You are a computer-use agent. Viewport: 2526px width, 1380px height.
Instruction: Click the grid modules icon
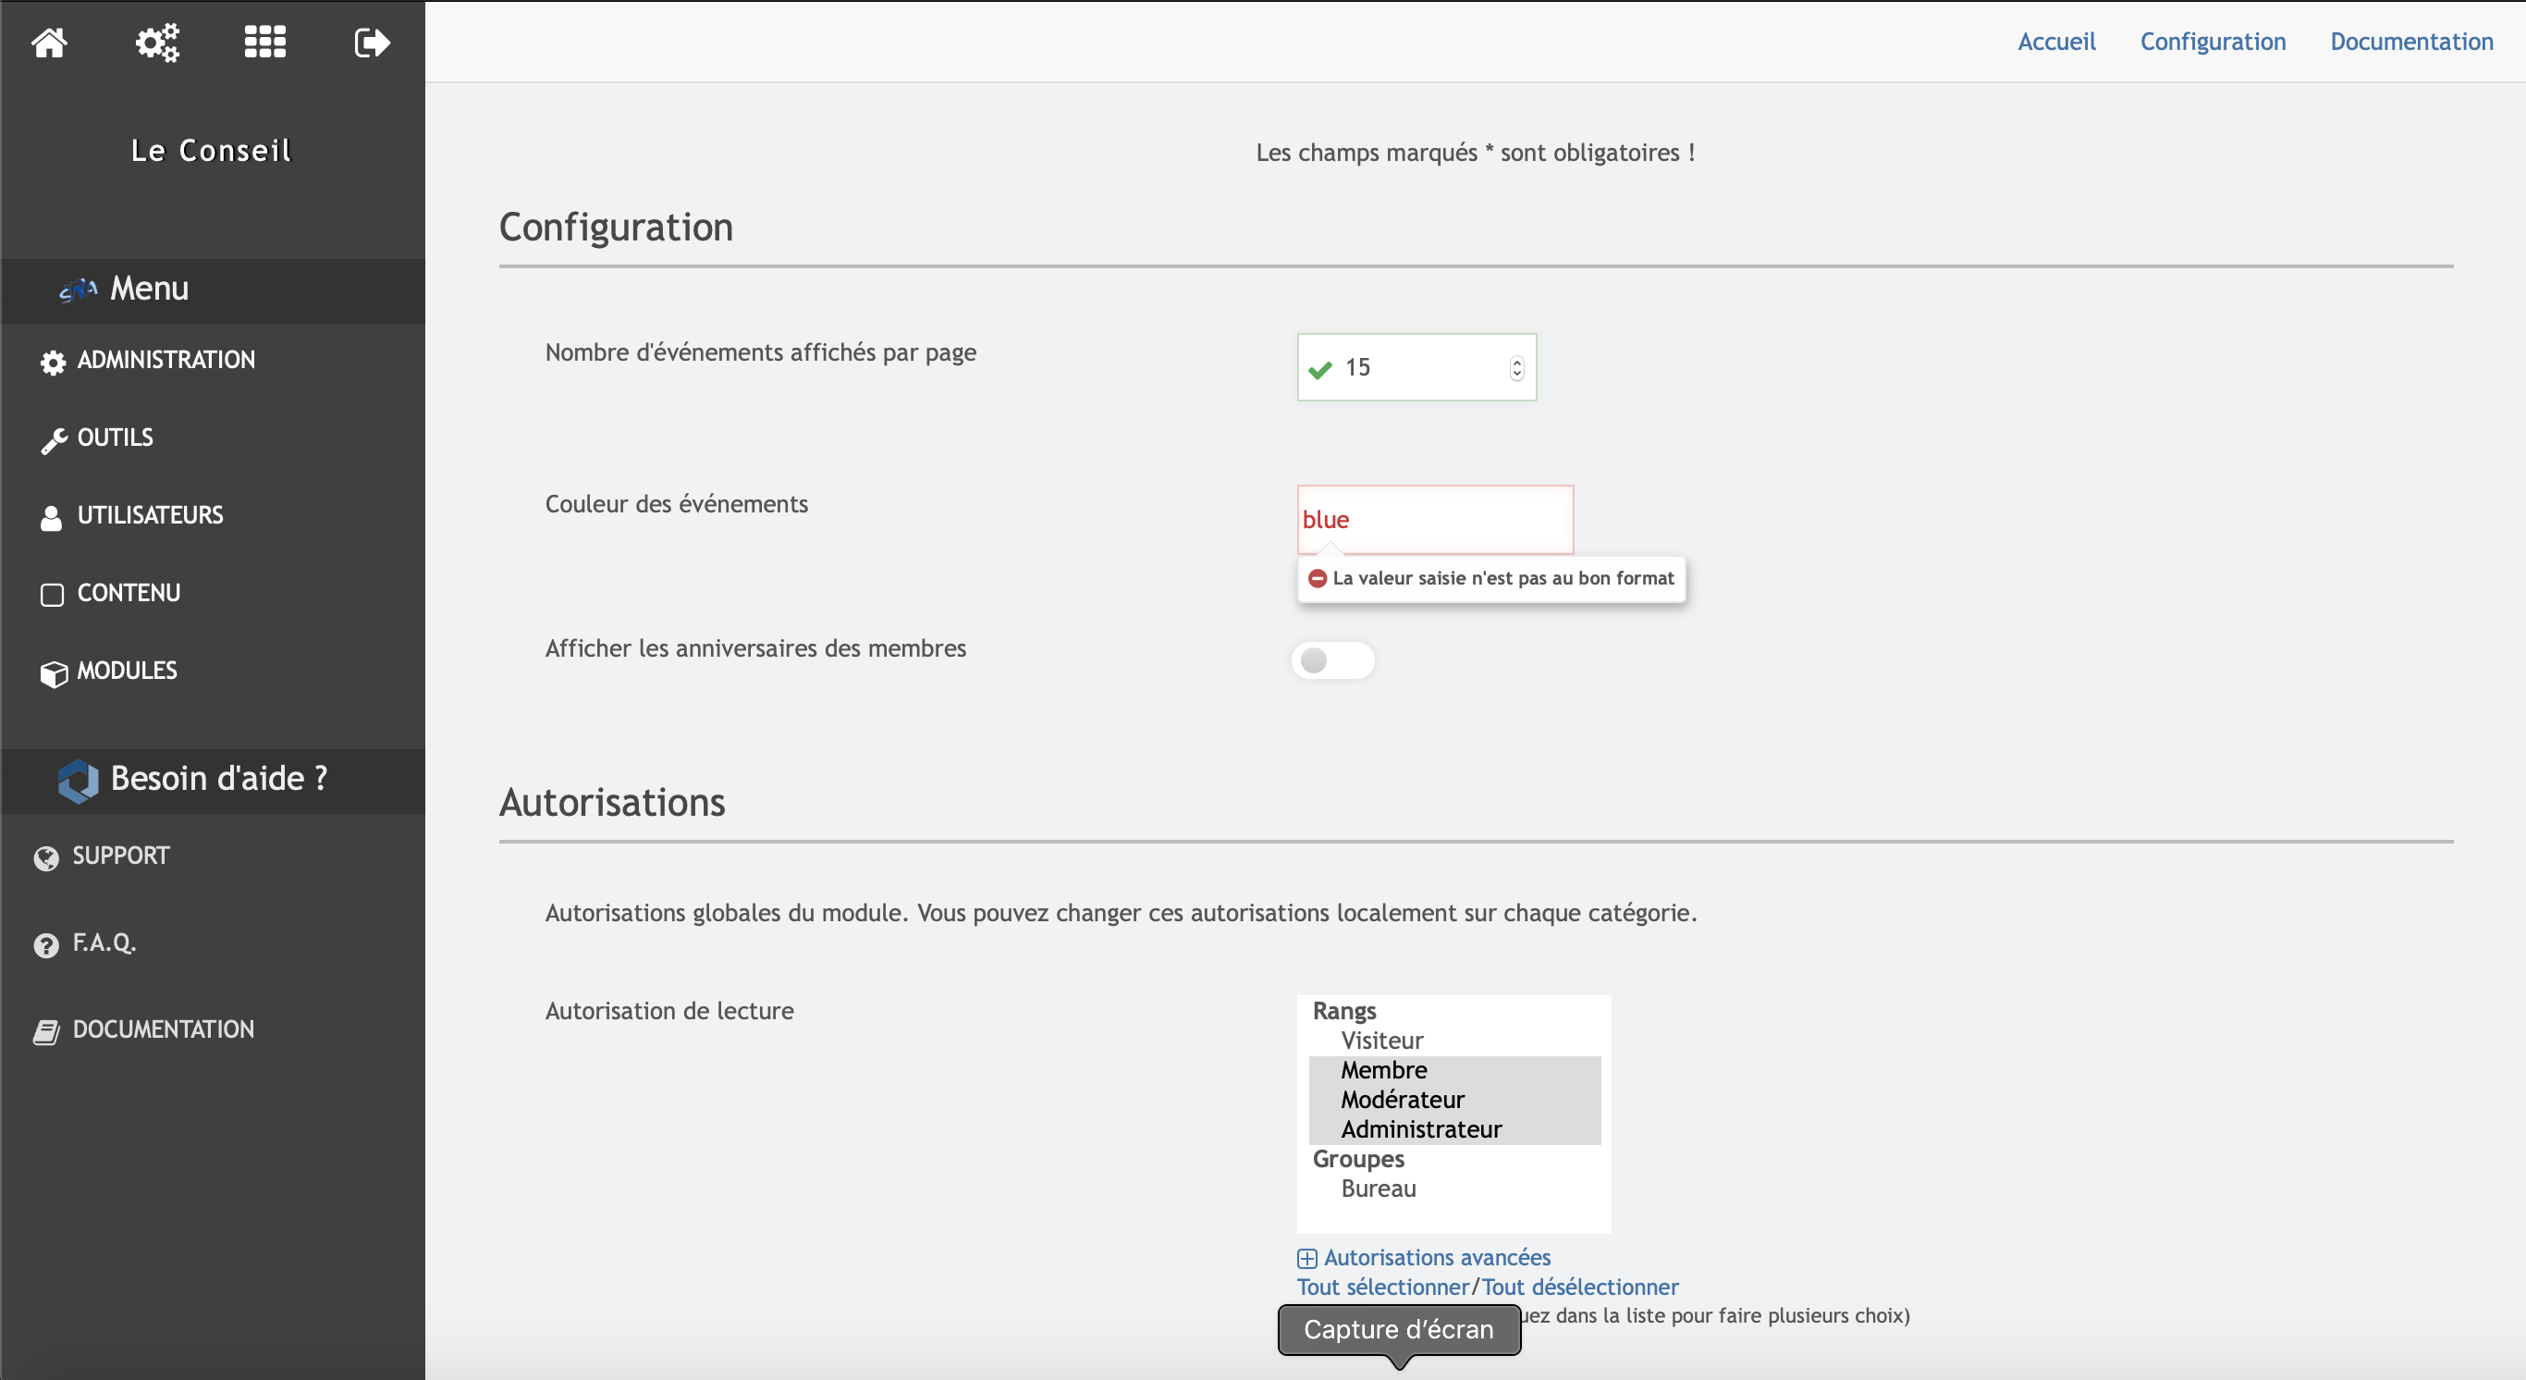coord(264,43)
